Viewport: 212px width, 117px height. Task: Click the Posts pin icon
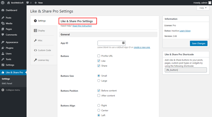tap(3, 18)
